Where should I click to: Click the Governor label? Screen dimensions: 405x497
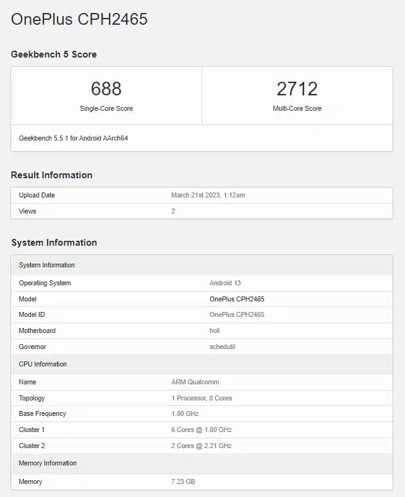coord(32,347)
